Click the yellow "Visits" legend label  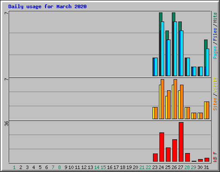tap(215, 85)
